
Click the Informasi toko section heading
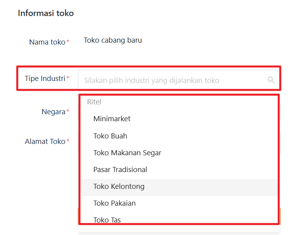46,13
